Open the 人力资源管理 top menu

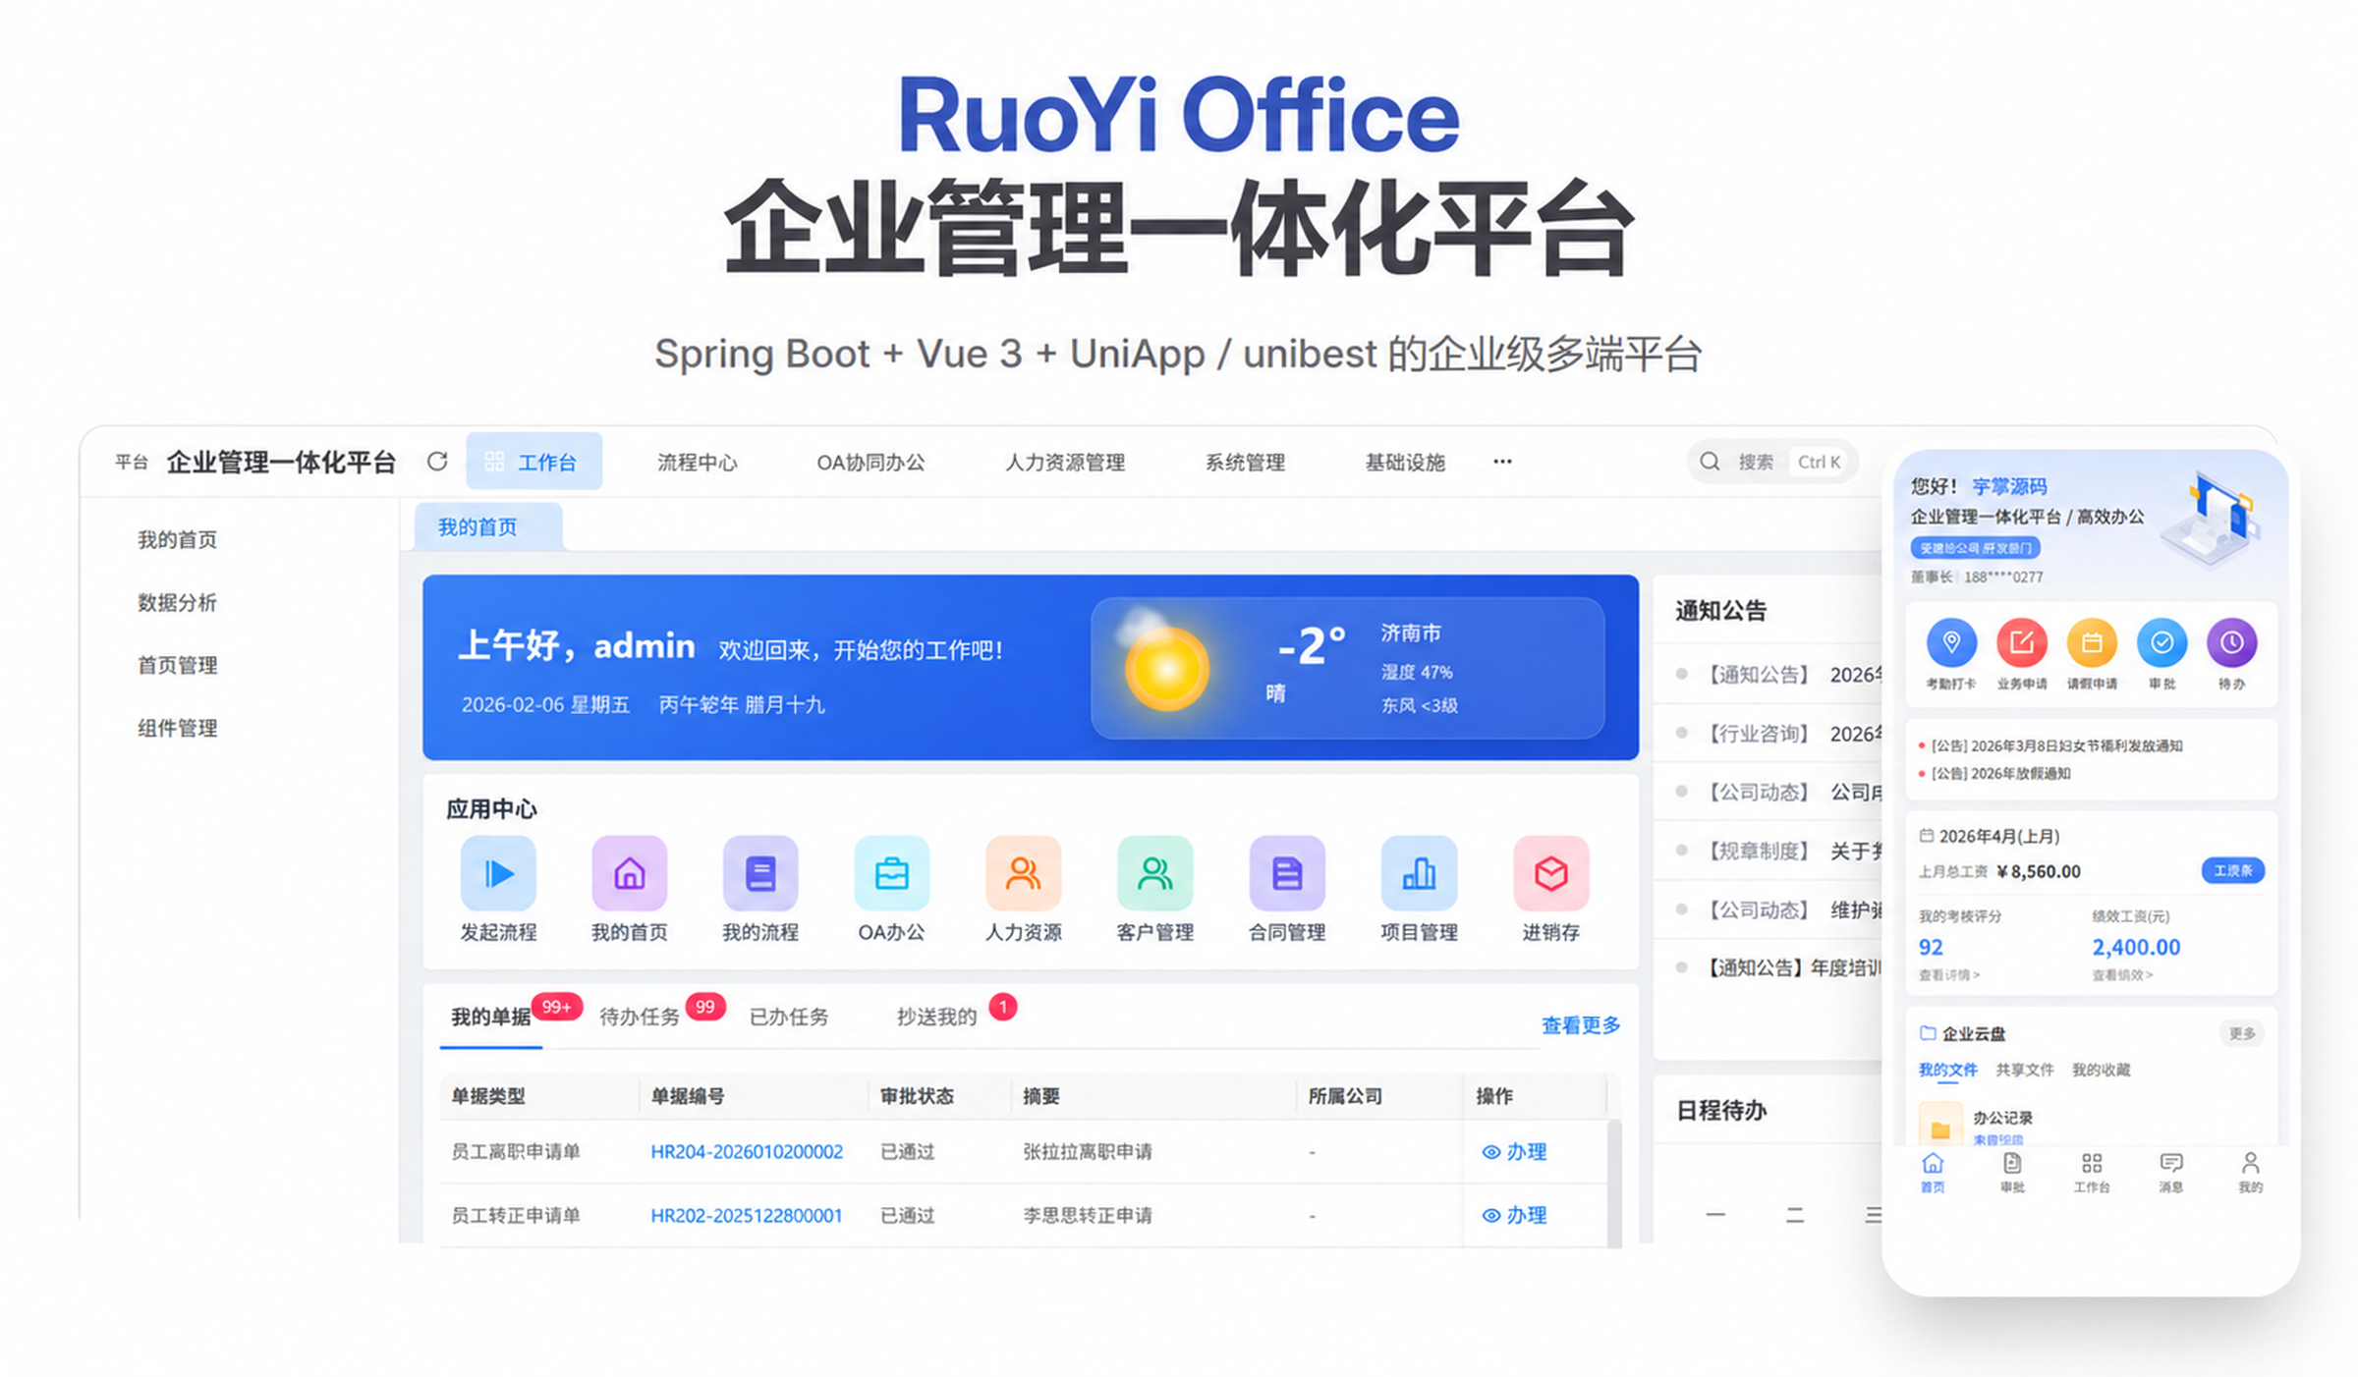click(x=1065, y=463)
